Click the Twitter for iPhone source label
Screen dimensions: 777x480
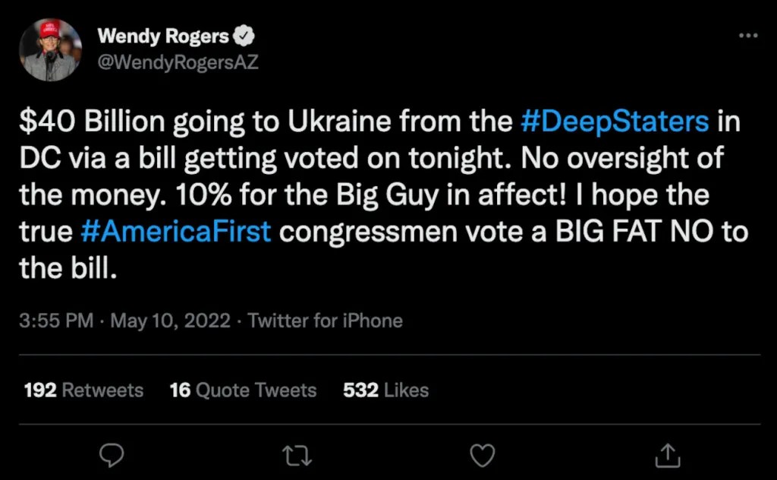click(325, 321)
